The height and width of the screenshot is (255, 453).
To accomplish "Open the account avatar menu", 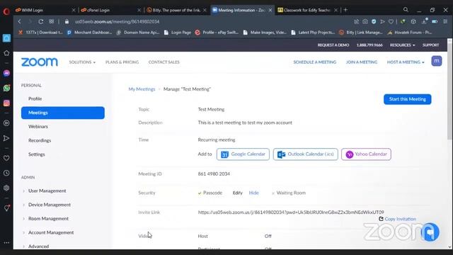I will [437, 61].
